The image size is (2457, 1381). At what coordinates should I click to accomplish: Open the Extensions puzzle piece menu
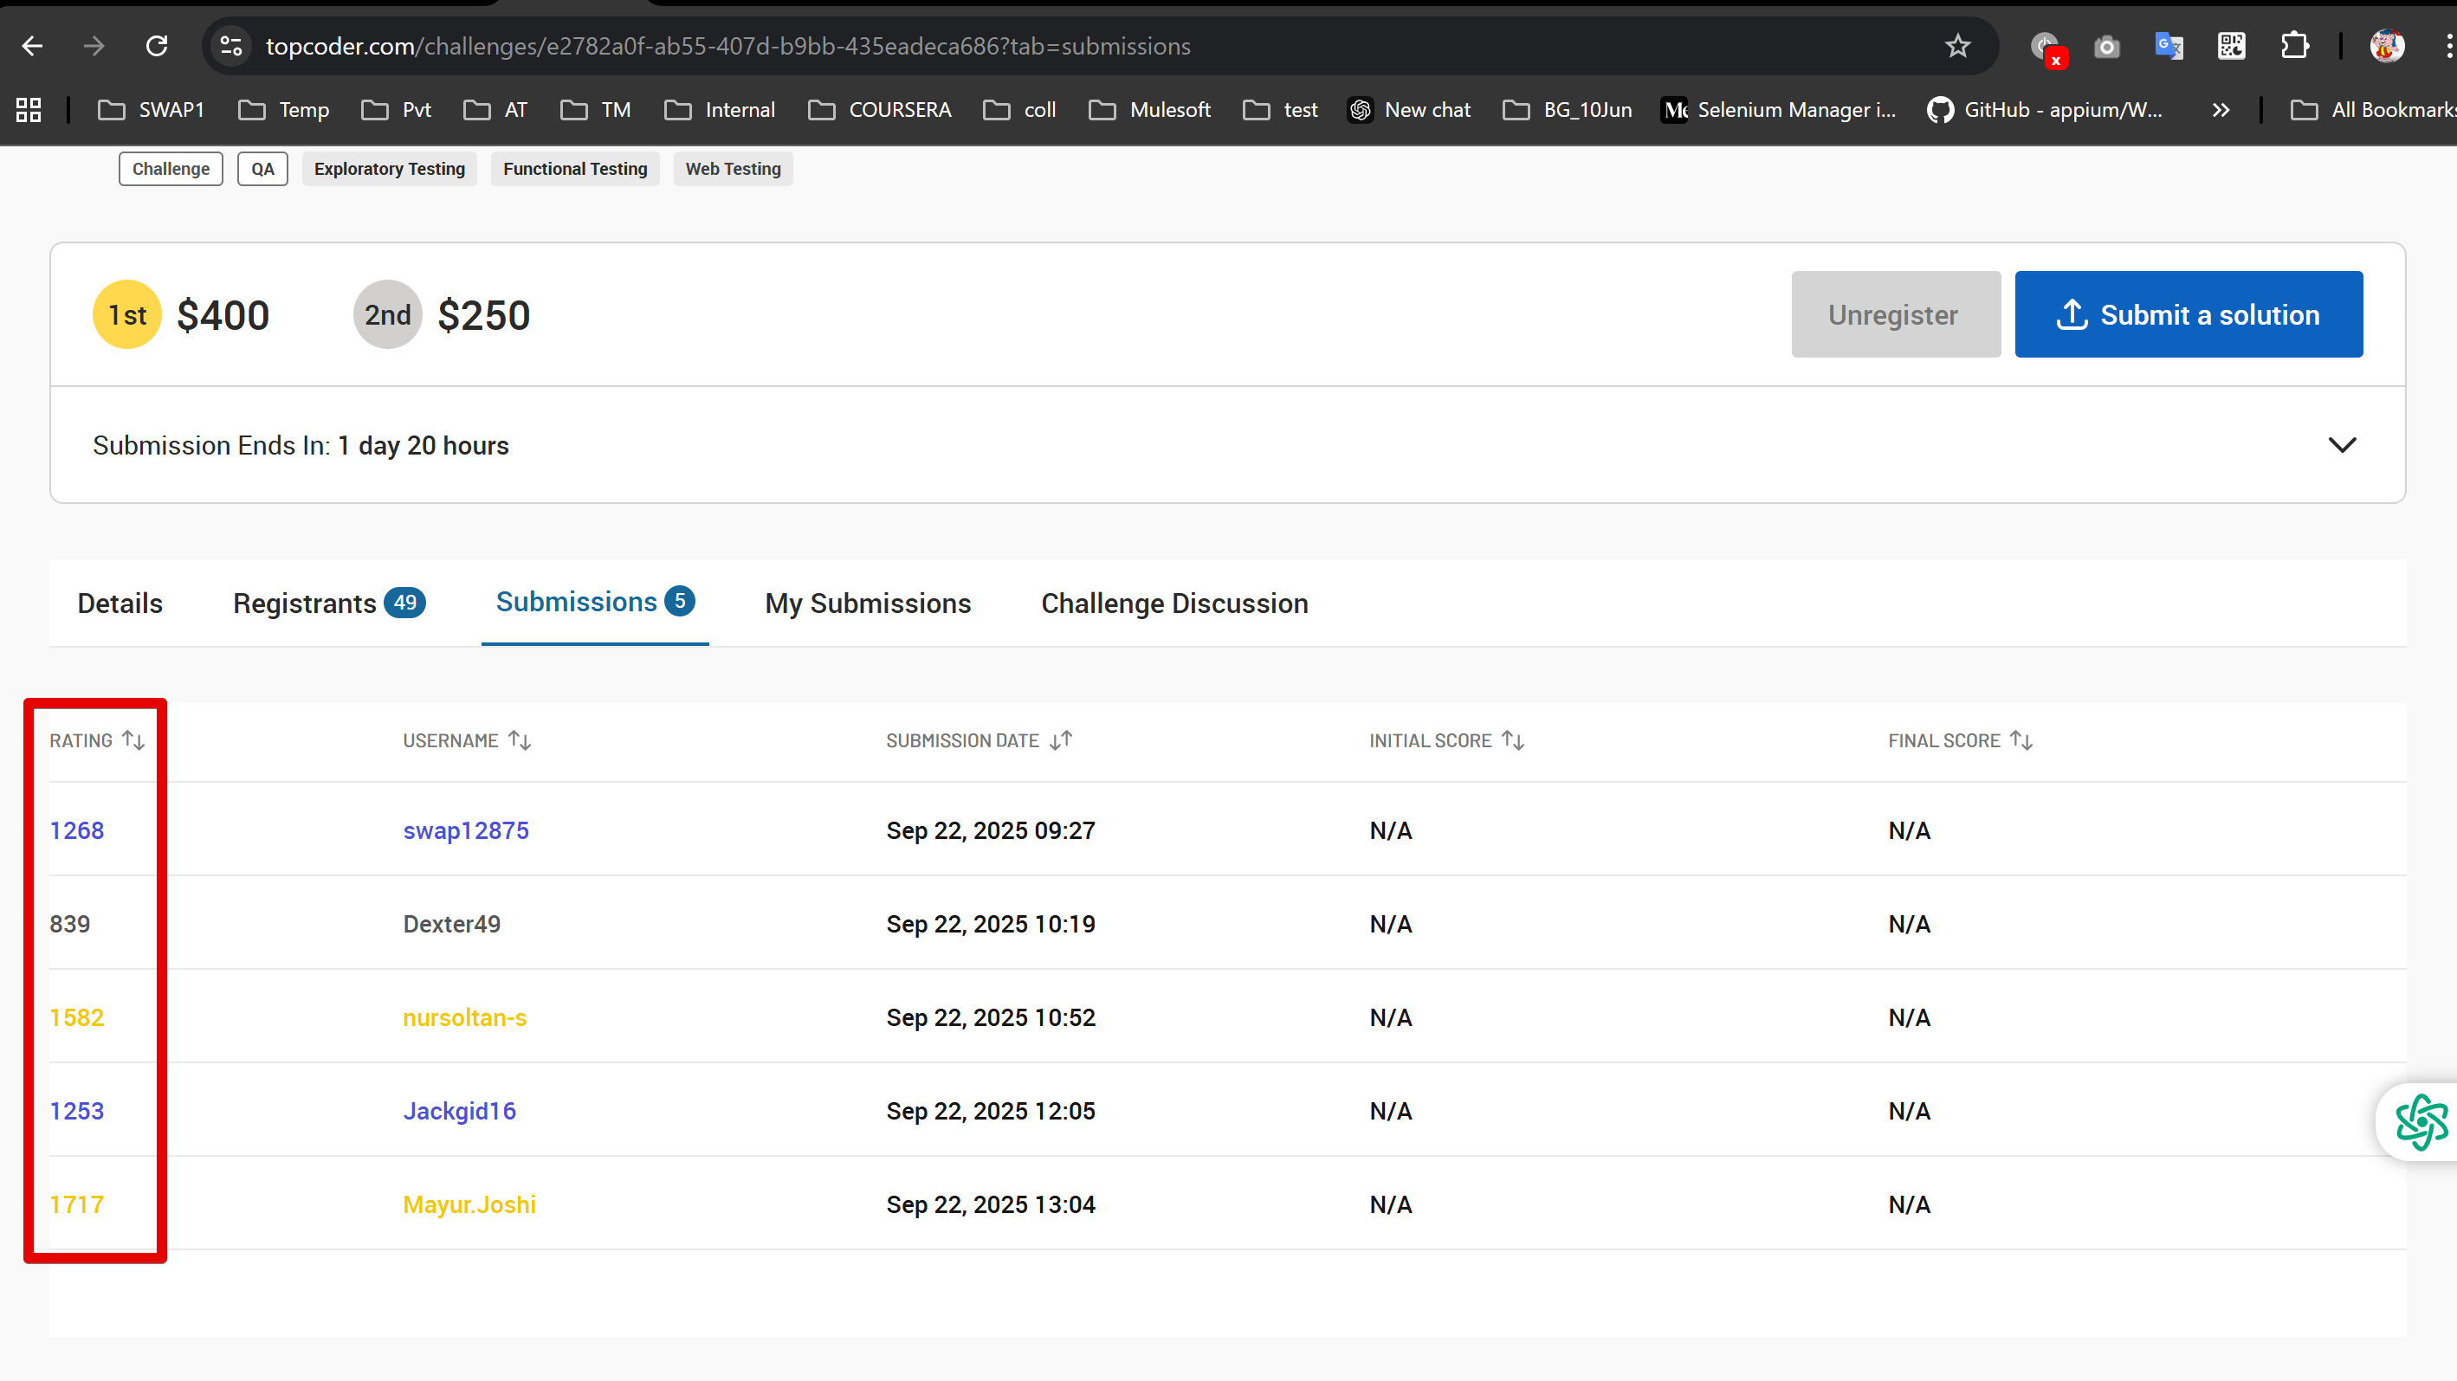pyautogui.click(x=2294, y=46)
